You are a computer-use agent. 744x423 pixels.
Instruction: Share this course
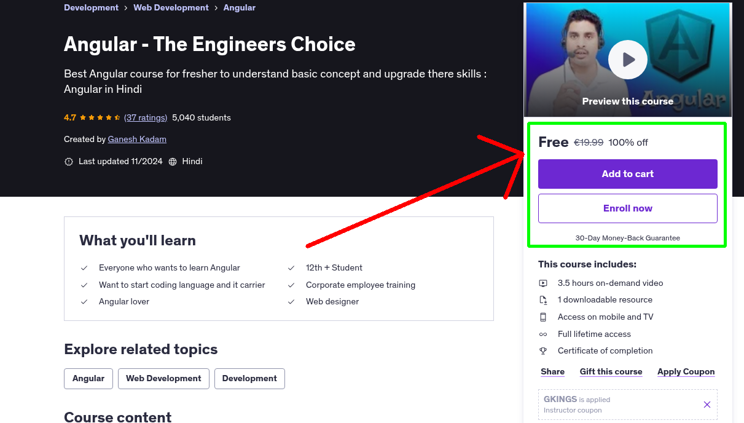pos(553,371)
